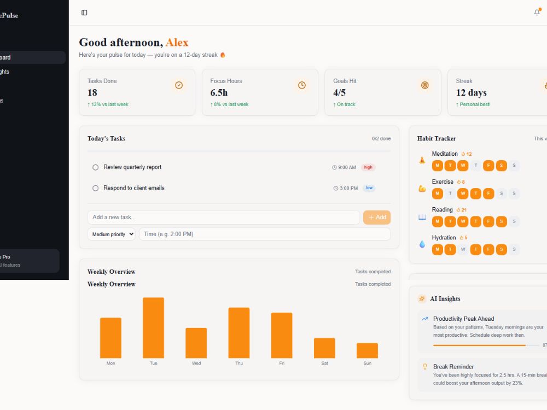Mark Review quarterly report as done

95,167
